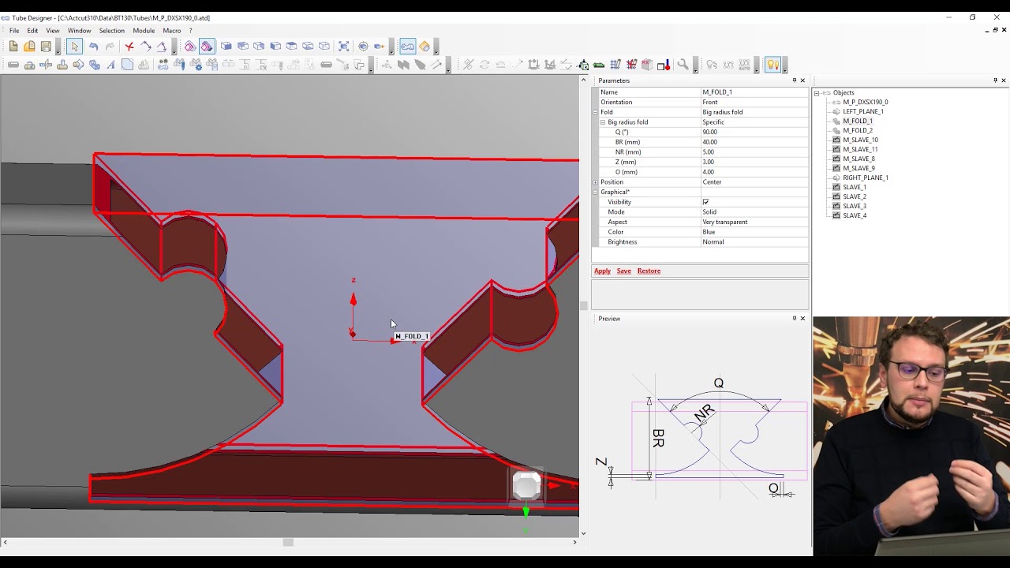Collapse the Objects tree root
The height and width of the screenshot is (568, 1010).
[x=817, y=93]
